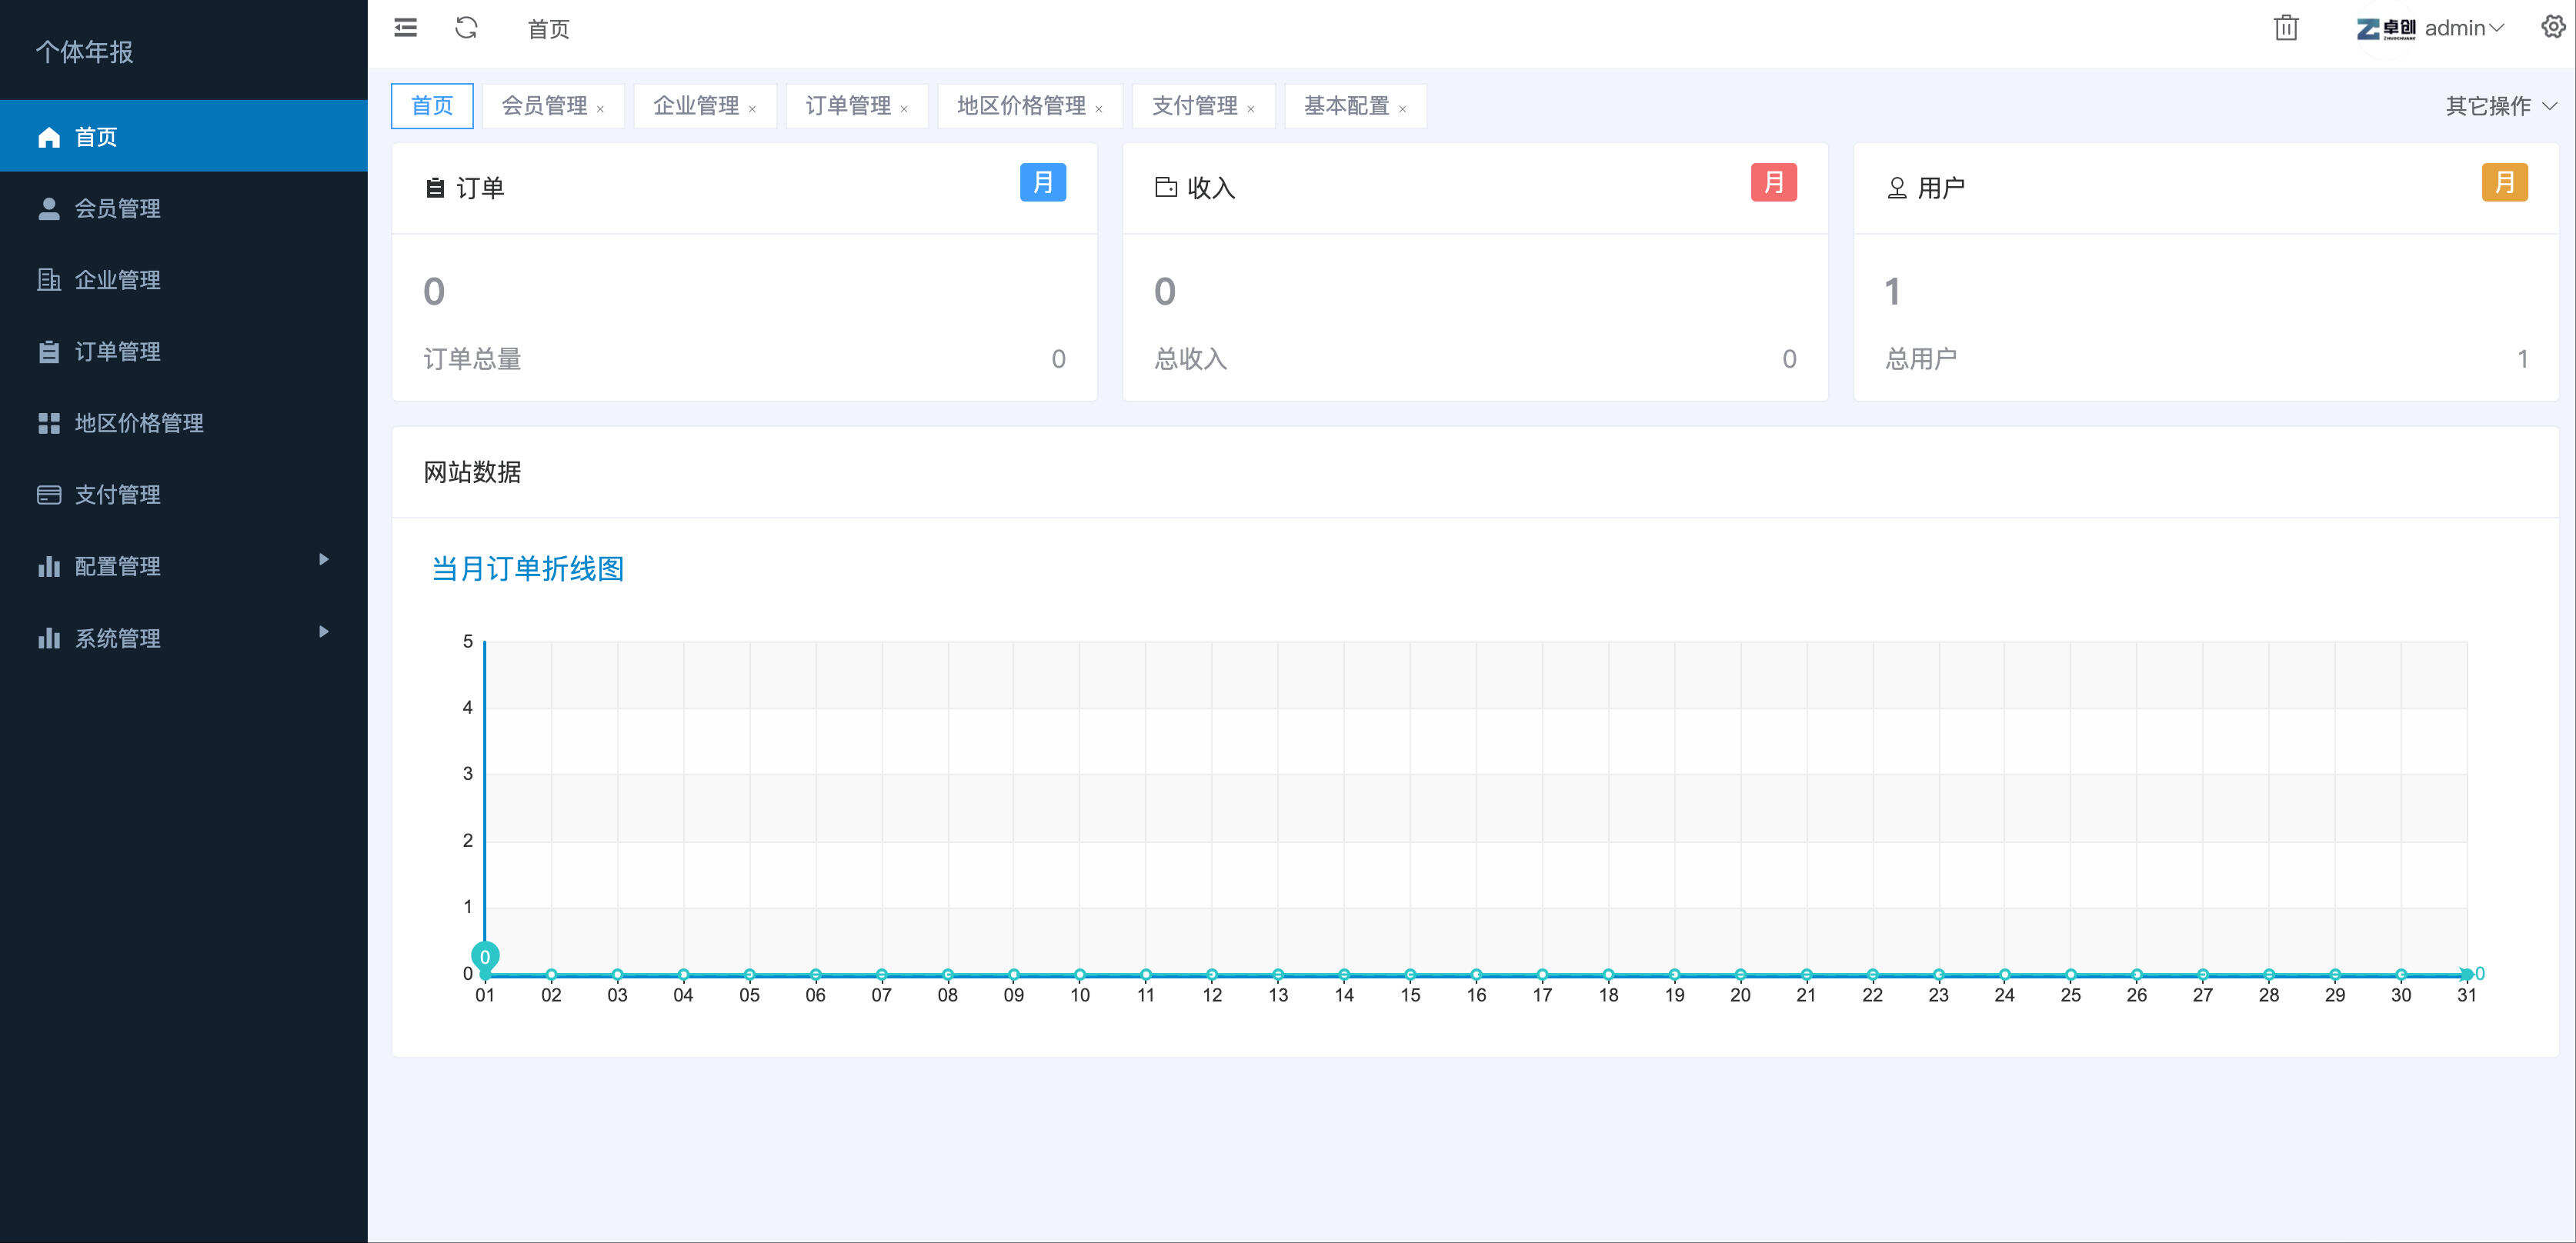2576x1243 pixels.
Task: Collapse the sidebar with the hamburger icon
Action: [405, 28]
